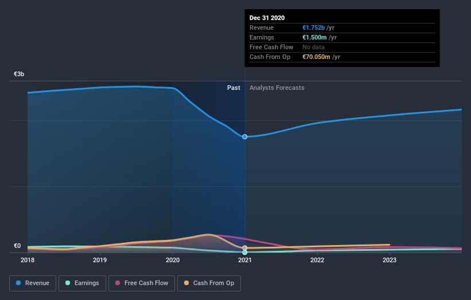Viewport: 471px width, 300px height.
Task: Click the 2018 axis label
Action: (x=28, y=260)
